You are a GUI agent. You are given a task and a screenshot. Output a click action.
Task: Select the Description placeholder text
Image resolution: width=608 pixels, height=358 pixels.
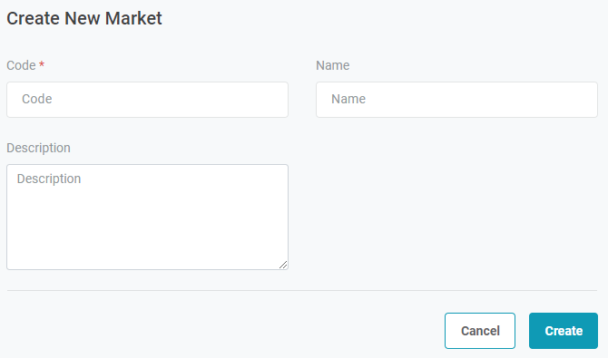pyautogui.click(x=49, y=179)
